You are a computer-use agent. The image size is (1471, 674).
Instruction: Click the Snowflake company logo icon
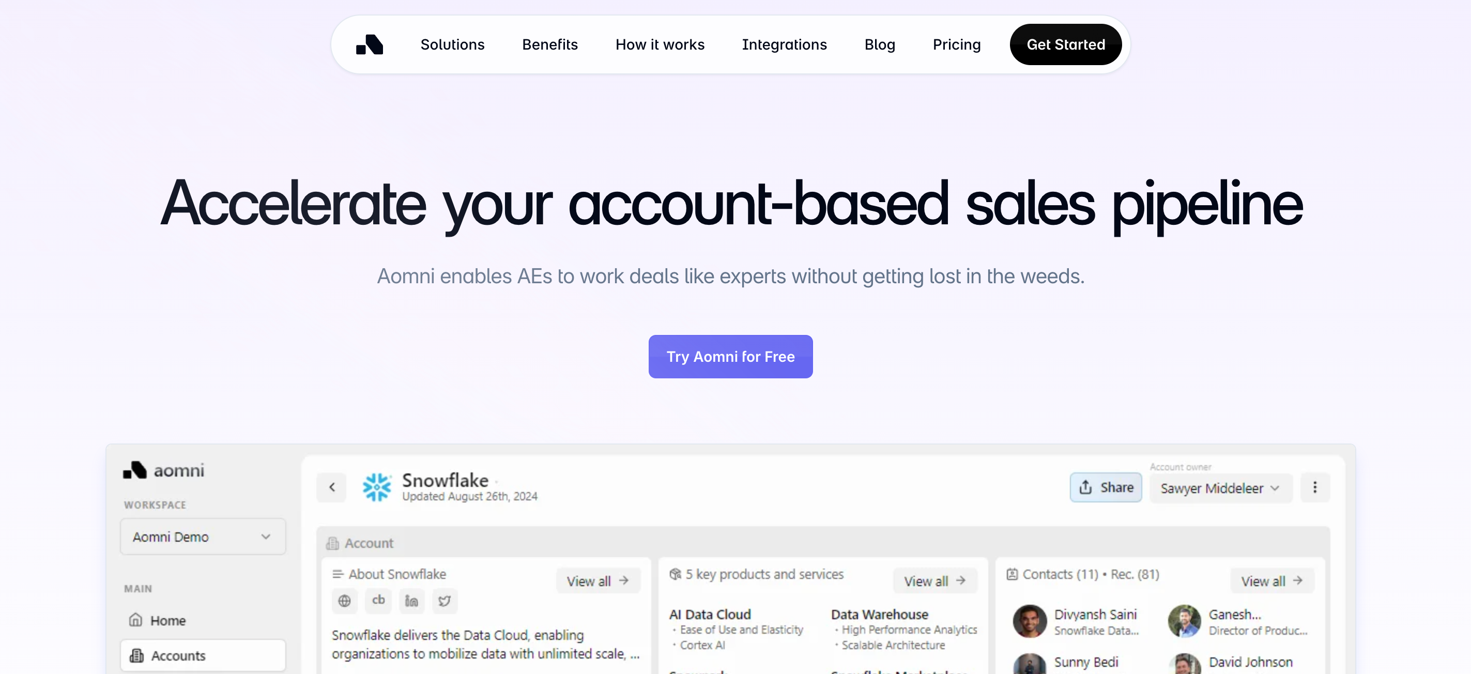[x=376, y=487]
